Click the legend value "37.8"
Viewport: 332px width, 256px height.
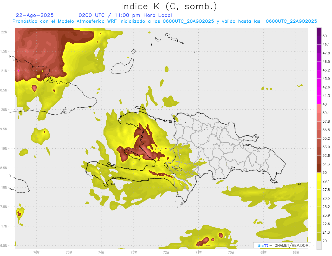[326, 121]
